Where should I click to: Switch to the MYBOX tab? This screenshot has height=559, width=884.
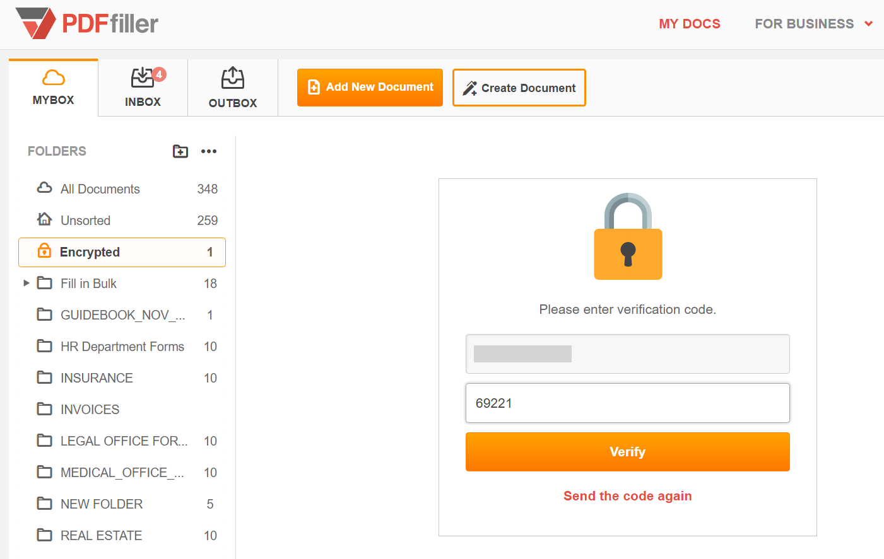[54, 88]
